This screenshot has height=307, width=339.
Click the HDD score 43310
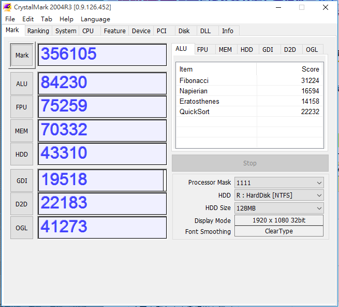pyautogui.click(x=102, y=154)
